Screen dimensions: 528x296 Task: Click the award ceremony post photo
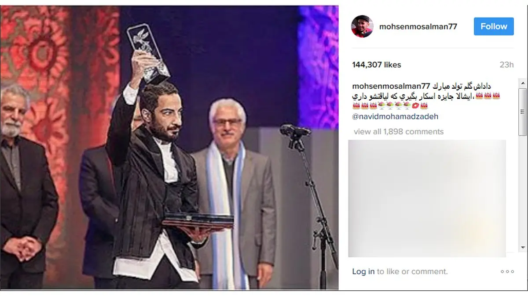click(169, 148)
